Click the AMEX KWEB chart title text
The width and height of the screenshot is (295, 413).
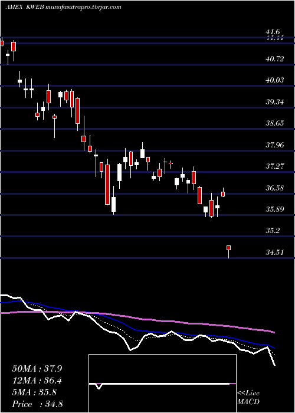[x=63, y=7]
